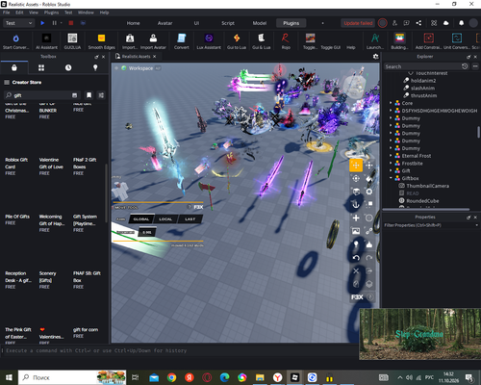
Task: Click the Play test button
Action: (42, 23)
